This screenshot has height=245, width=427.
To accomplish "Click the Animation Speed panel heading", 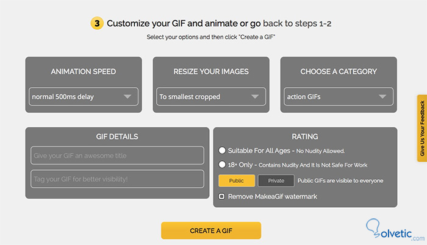I will click(x=84, y=71).
